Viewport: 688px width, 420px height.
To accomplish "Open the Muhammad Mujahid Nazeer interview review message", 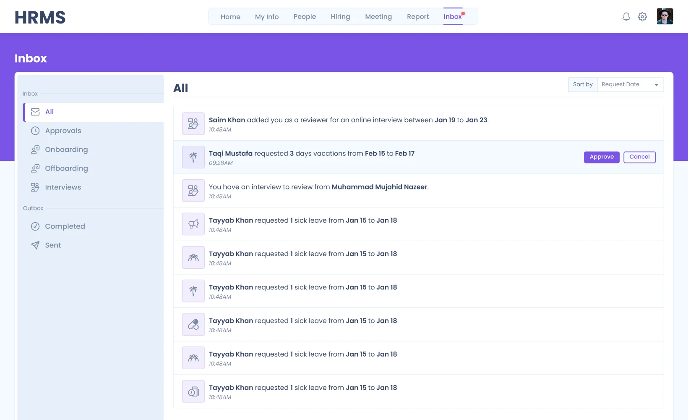I will coord(418,191).
